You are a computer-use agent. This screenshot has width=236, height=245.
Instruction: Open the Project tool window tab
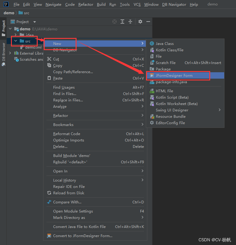tap(3, 28)
